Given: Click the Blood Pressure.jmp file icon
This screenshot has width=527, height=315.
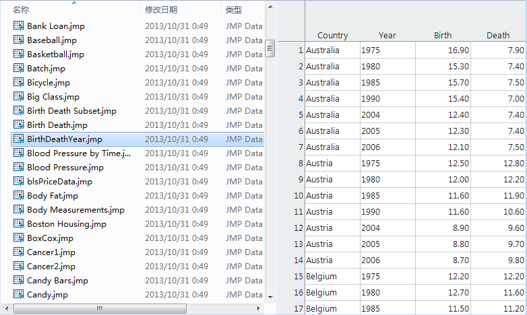Looking at the screenshot, I should point(18,167).
